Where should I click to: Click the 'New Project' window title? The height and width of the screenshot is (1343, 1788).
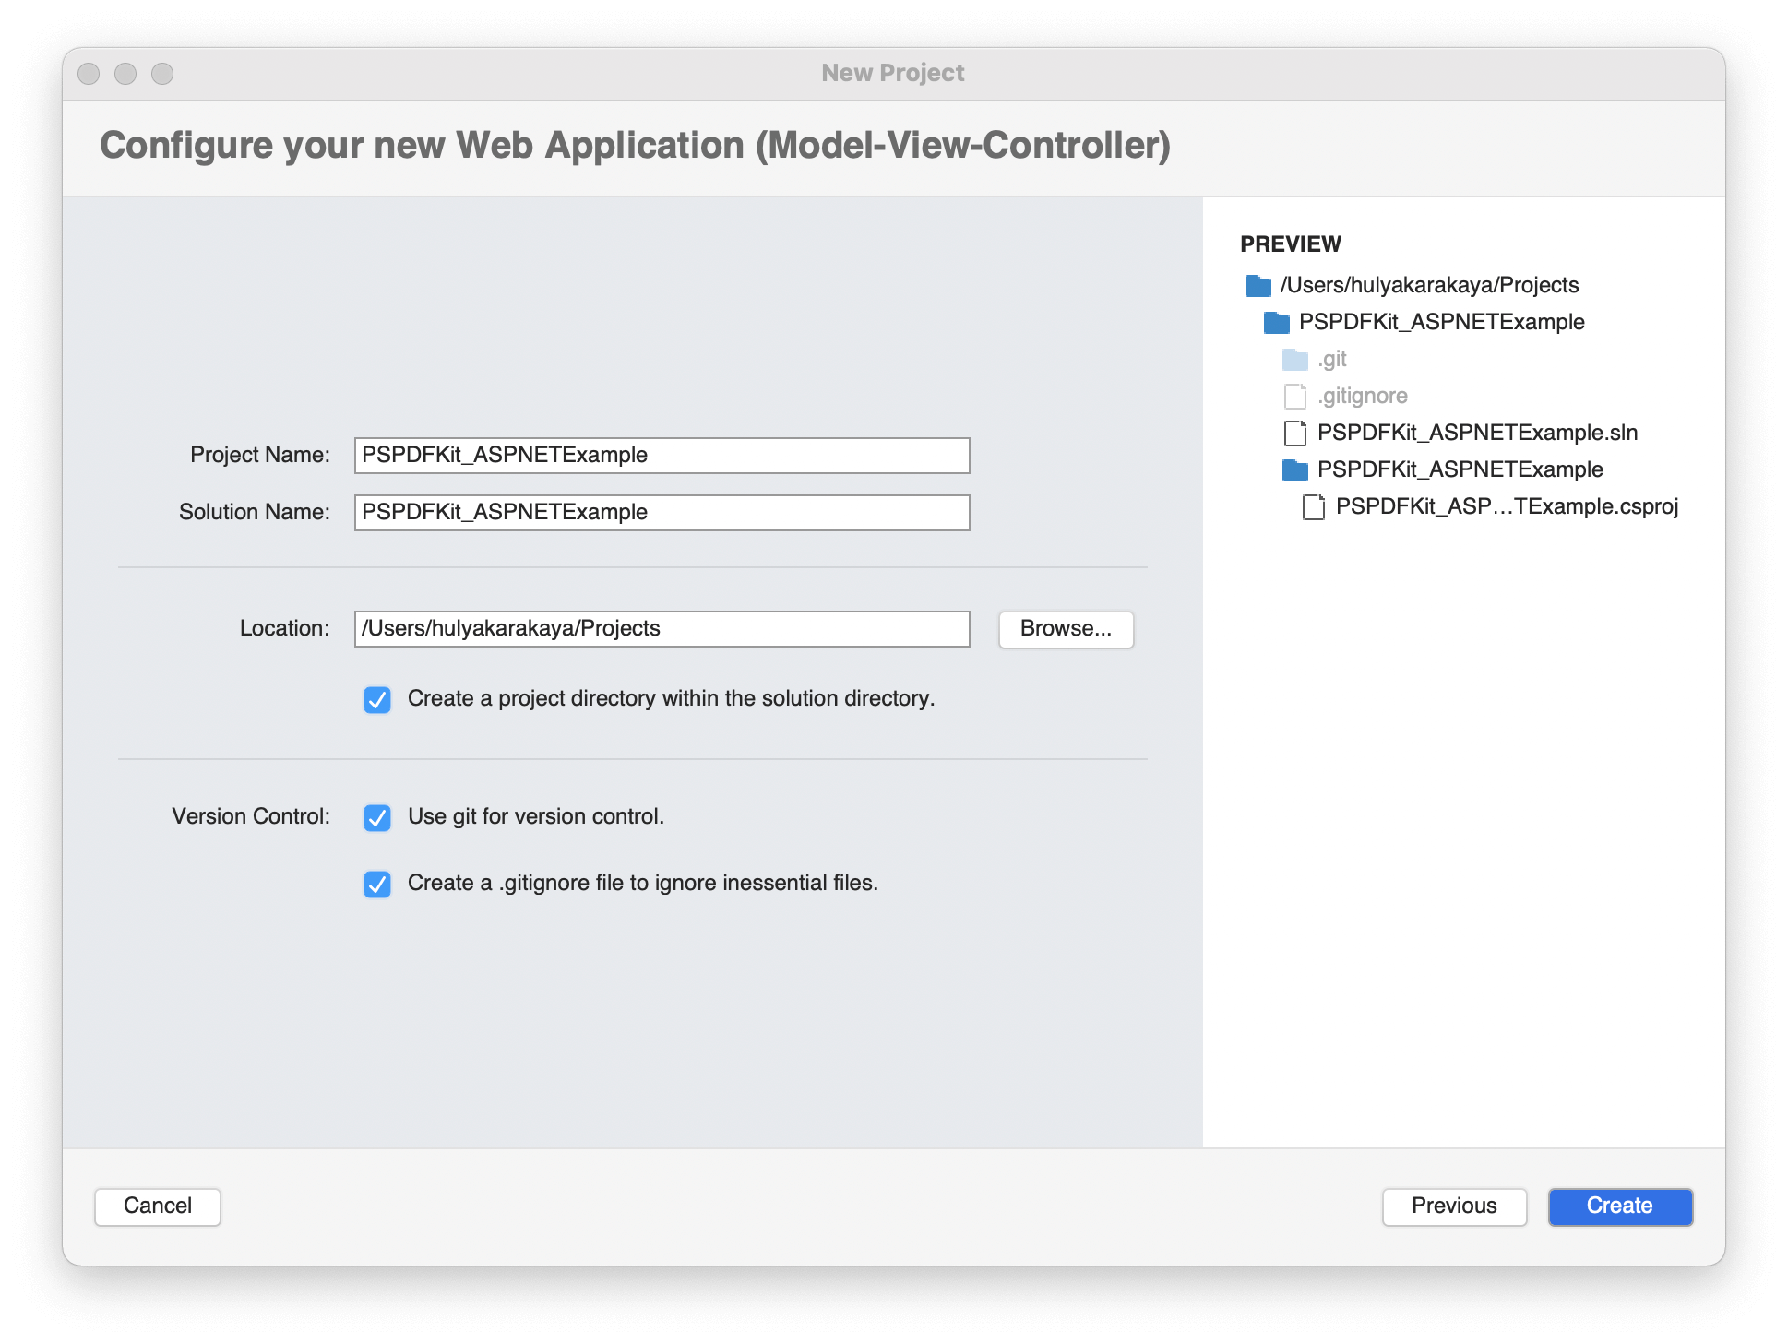[x=893, y=73]
